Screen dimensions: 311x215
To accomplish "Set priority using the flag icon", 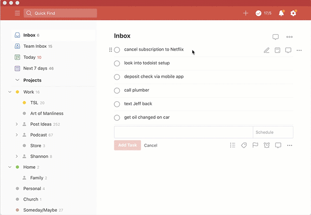I will click(255, 145).
